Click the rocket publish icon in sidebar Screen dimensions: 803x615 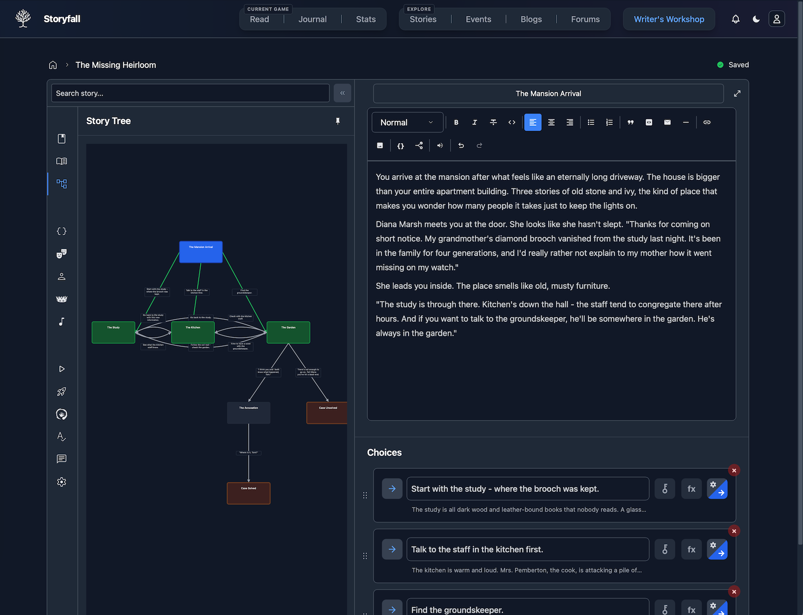point(61,392)
